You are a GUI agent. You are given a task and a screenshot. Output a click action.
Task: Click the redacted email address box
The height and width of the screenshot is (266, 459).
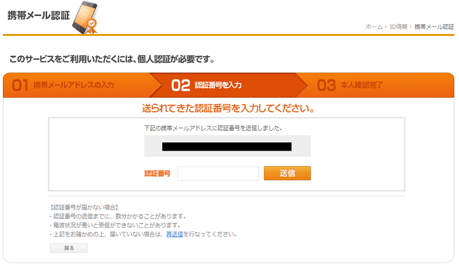click(x=227, y=146)
